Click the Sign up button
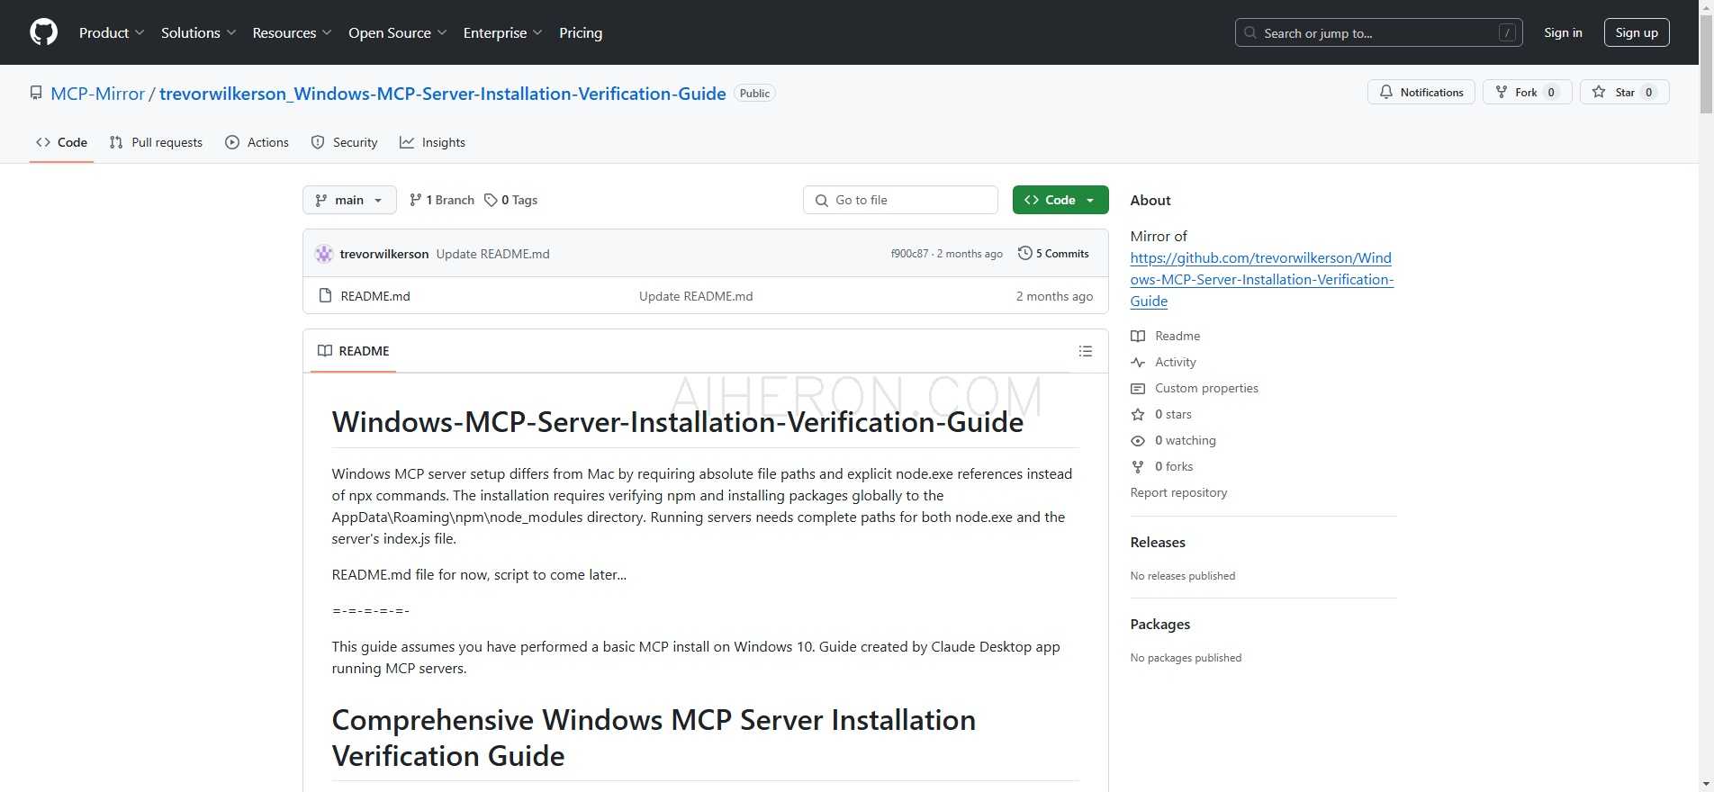The height and width of the screenshot is (792, 1714). pos(1637,32)
